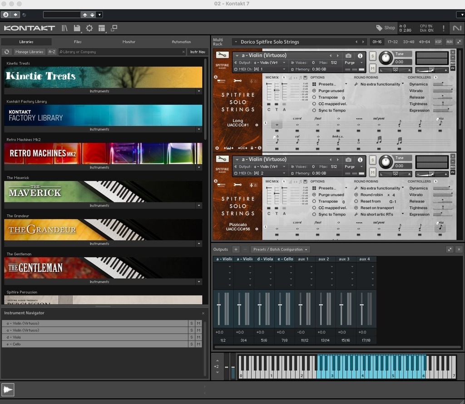The image size is (465, 404).
Task: Click camera snapshot icon of second Violin instrument
Action: (x=348, y=160)
